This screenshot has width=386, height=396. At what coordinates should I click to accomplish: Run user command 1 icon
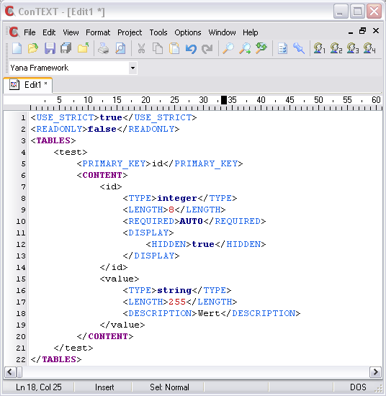point(319,48)
